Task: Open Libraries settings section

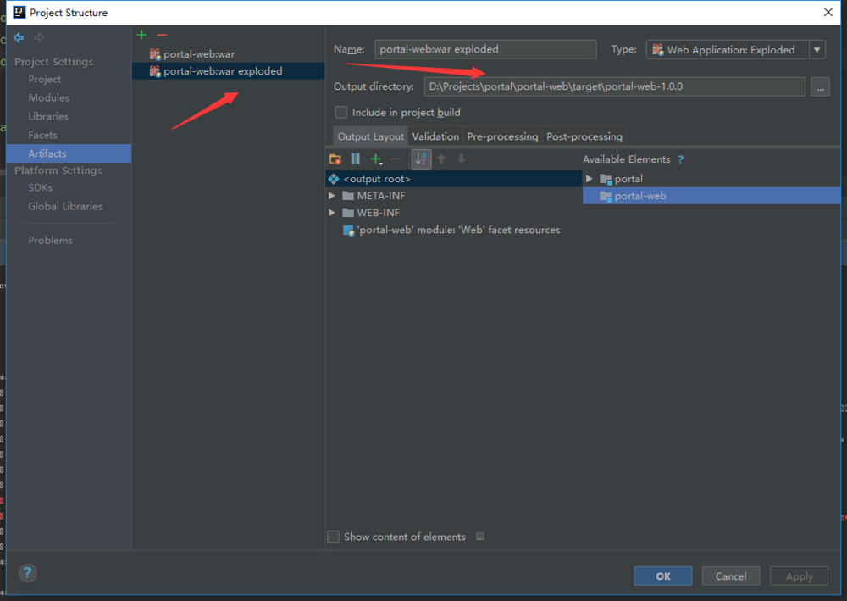Action: (x=48, y=116)
